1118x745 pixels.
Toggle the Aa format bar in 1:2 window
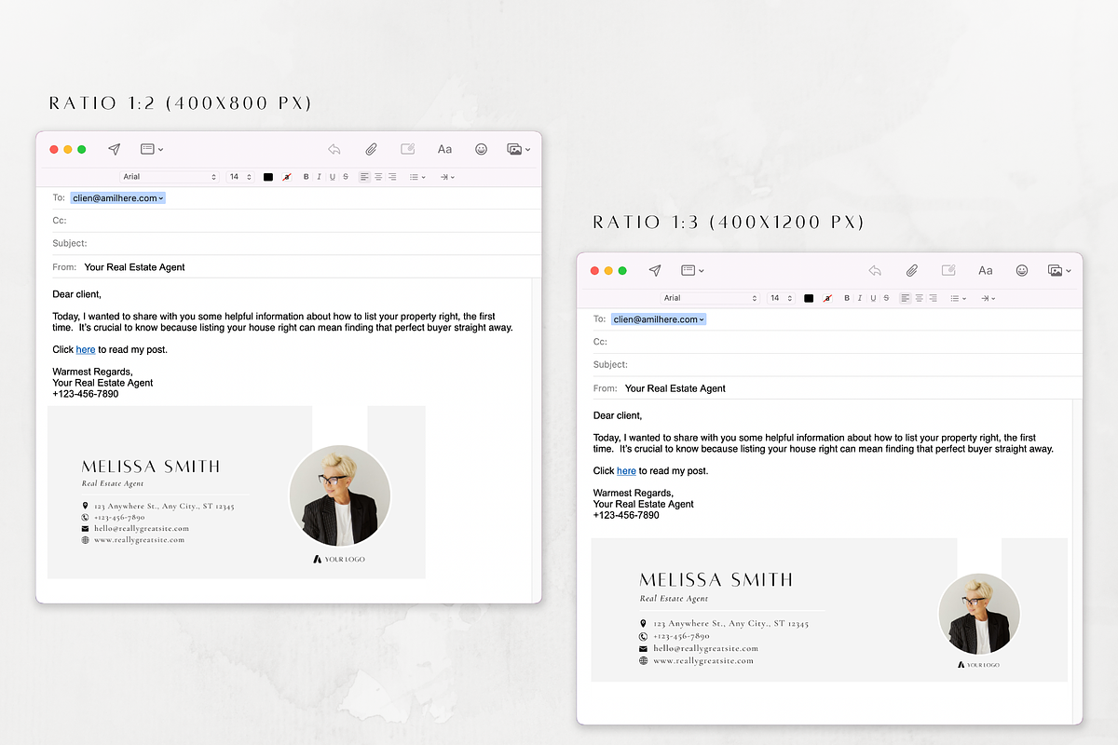(444, 149)
